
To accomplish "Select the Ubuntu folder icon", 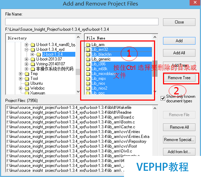I will 27,83.
